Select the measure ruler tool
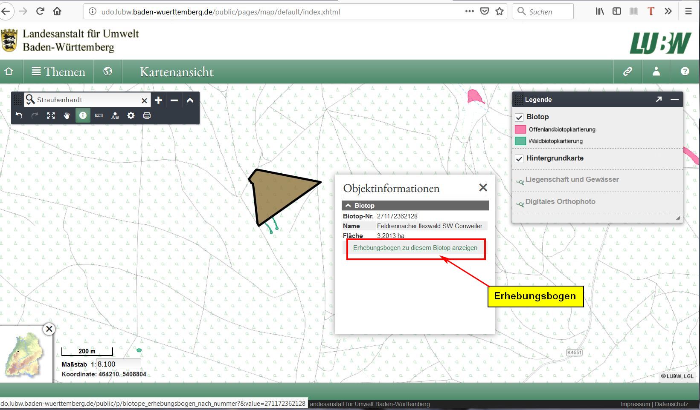700x410 pixels. (99, 116)
